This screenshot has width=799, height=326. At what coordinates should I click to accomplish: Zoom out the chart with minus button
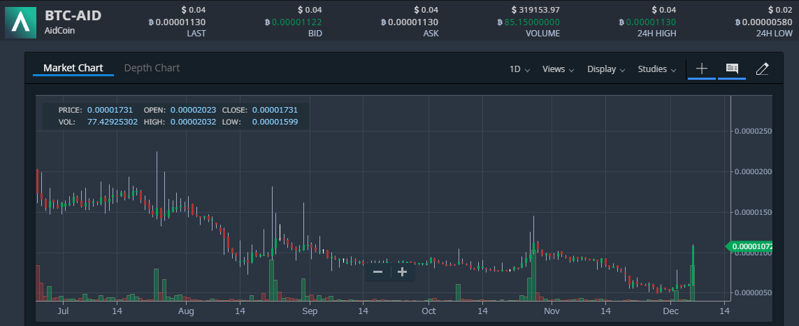(377, 272)
